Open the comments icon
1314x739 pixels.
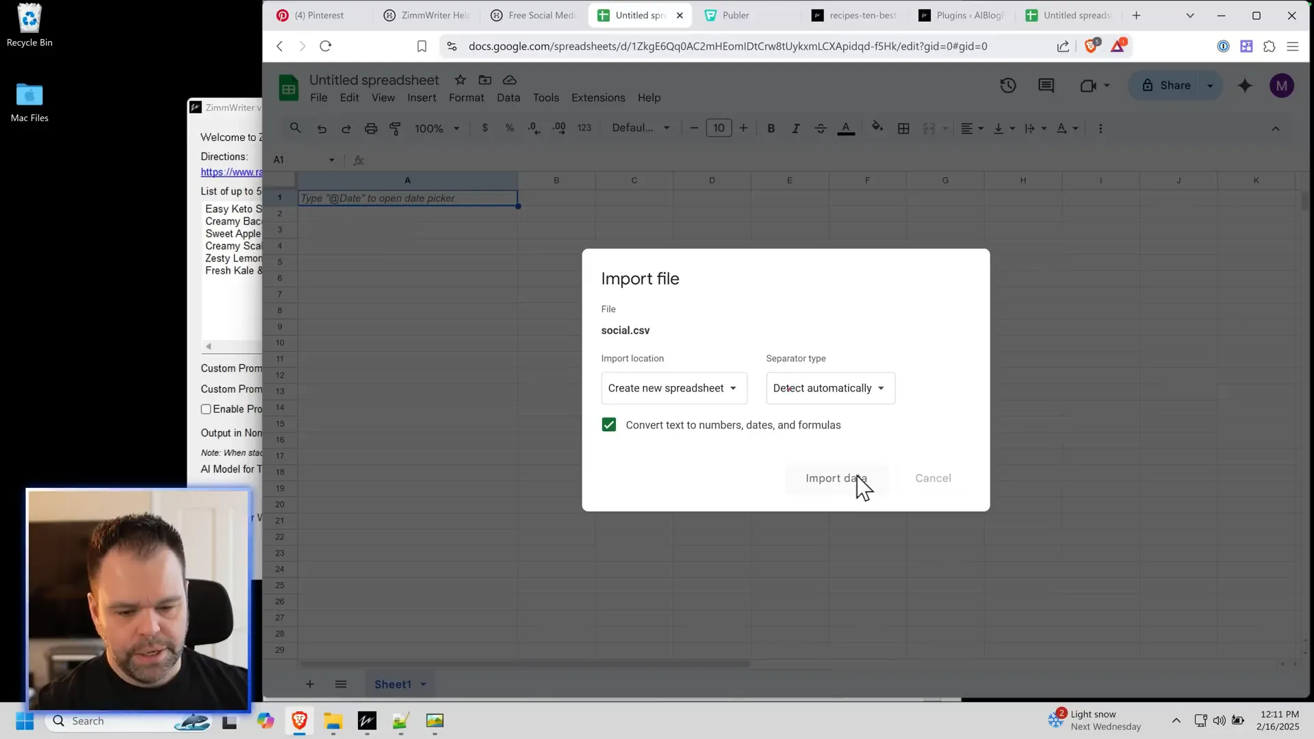point(1046,86)
